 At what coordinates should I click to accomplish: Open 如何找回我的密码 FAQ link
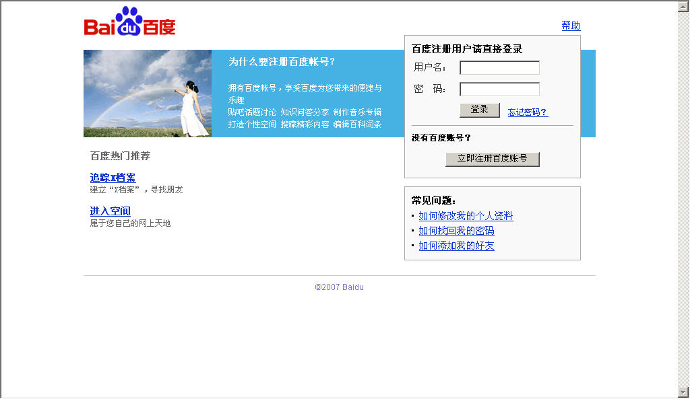click(x=456, y=231)
